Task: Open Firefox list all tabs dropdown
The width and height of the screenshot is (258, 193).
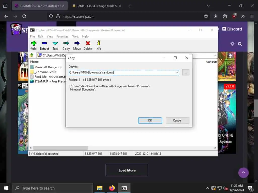Action: coord(208,6)
